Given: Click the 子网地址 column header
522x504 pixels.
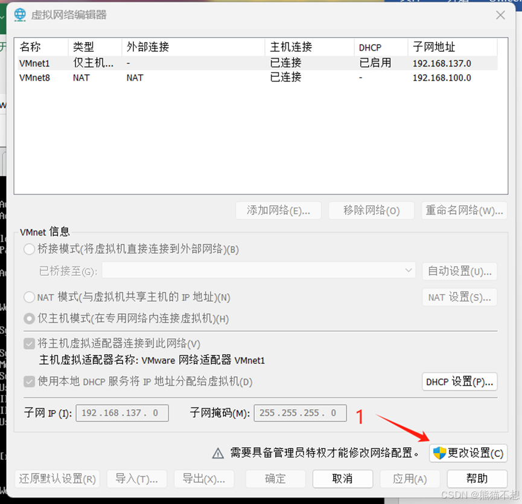Looking at the screenshot, I should tap(453, 47).
